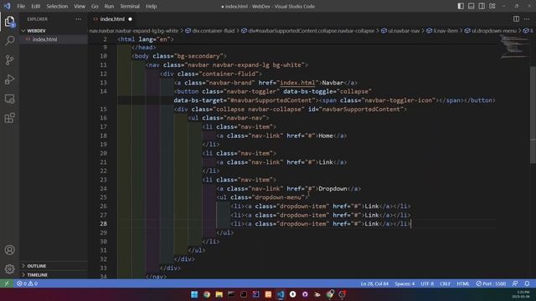Open the Remote Explorer view
This screenshot has height=301, width=536.
9,99
